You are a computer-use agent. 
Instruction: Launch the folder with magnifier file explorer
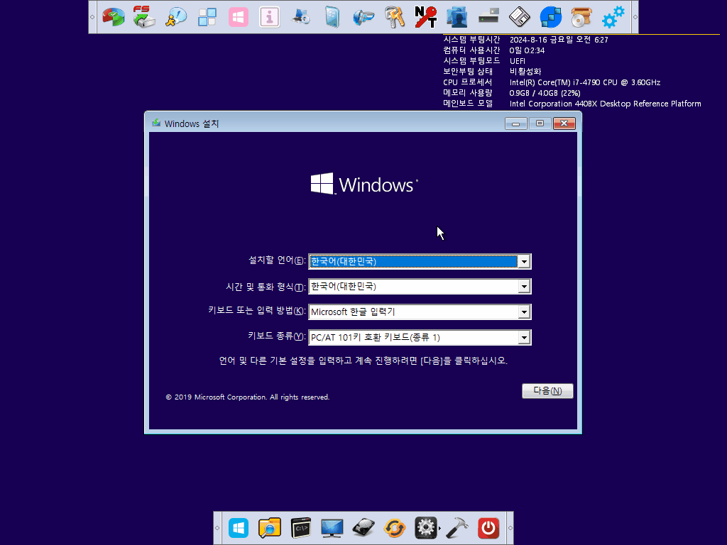tap(269, 528)
